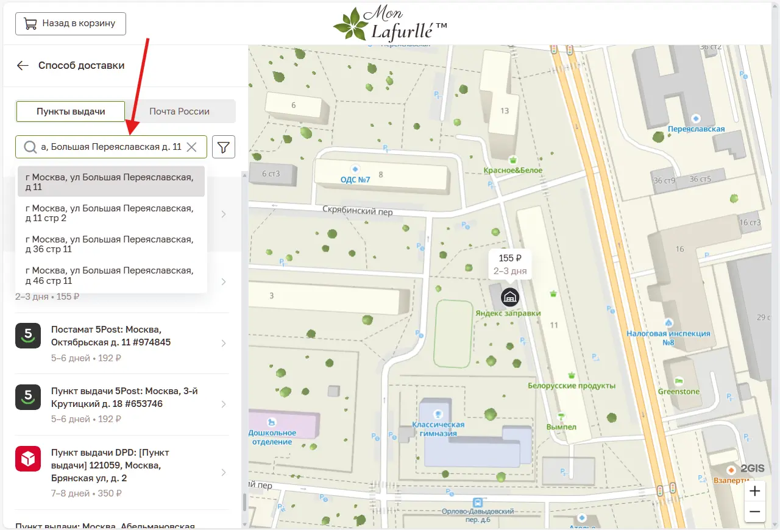Click the Mon Lafurllé logo

tap(390, 24)
